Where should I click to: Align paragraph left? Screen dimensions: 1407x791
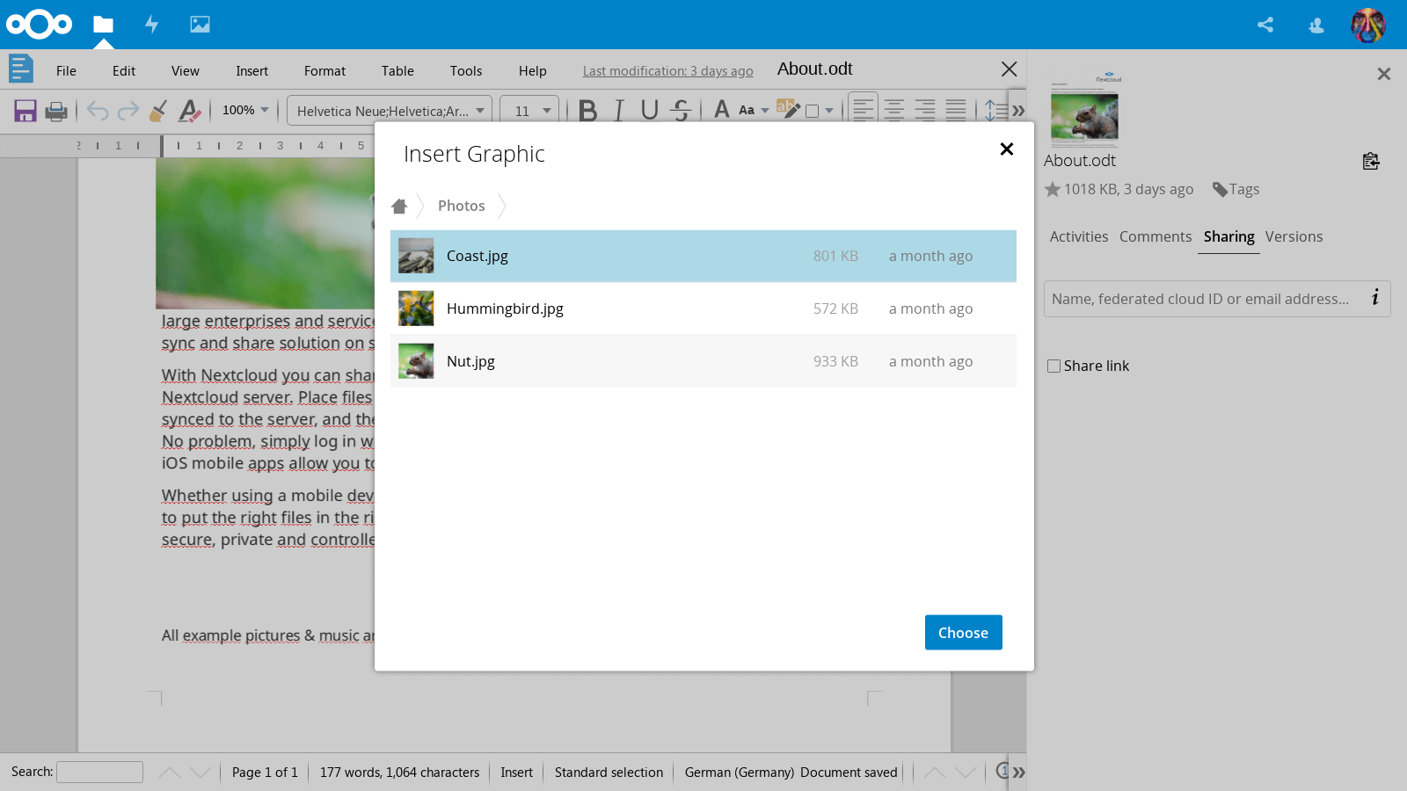(864, 110)
